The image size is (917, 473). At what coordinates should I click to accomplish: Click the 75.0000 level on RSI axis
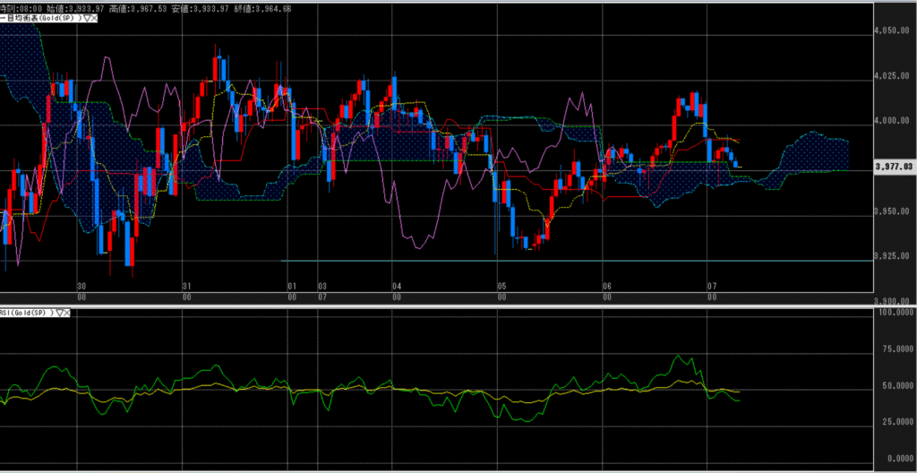[896, 351]
